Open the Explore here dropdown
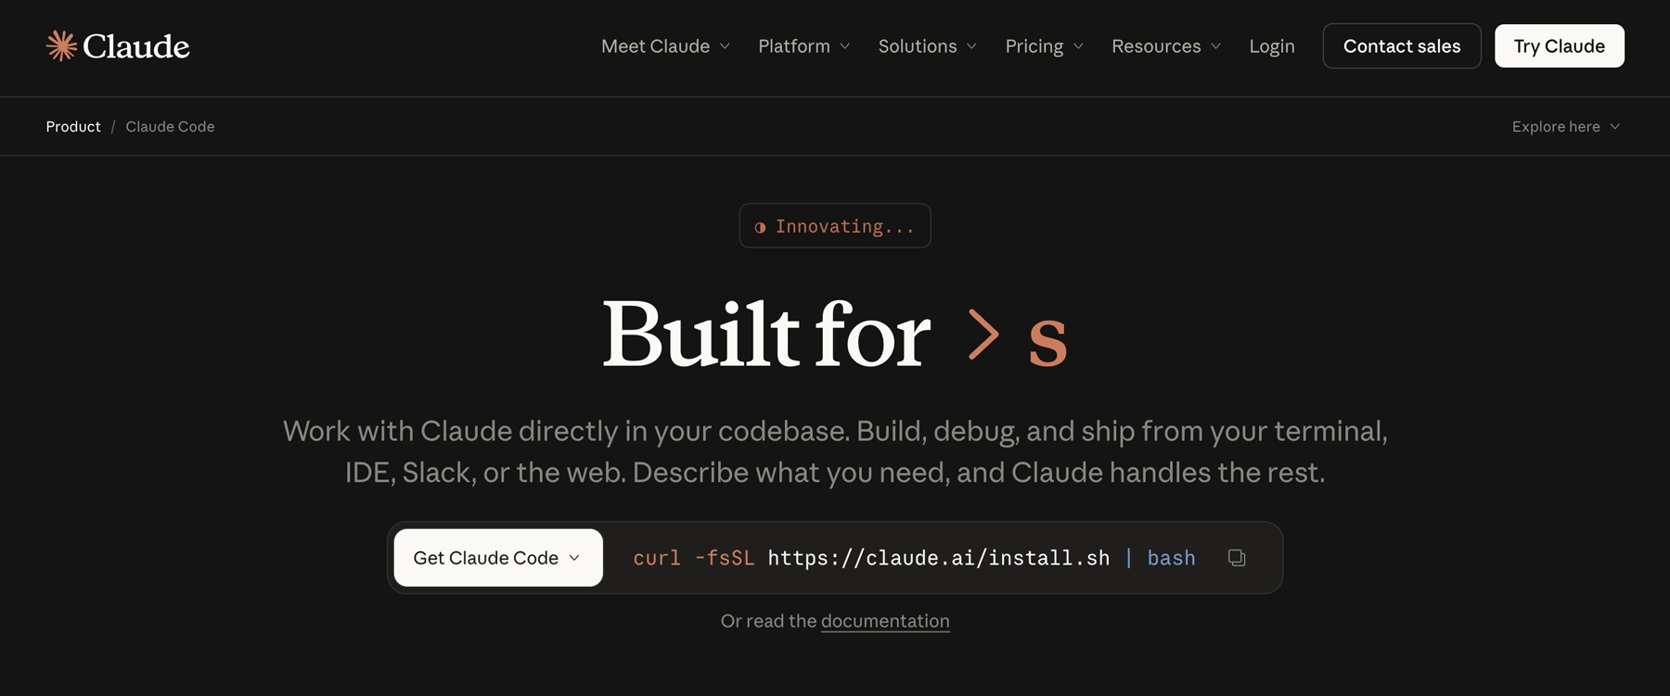Viewport: 1670px width, 696px height. pyautogui.click(x=1566, y=127)
